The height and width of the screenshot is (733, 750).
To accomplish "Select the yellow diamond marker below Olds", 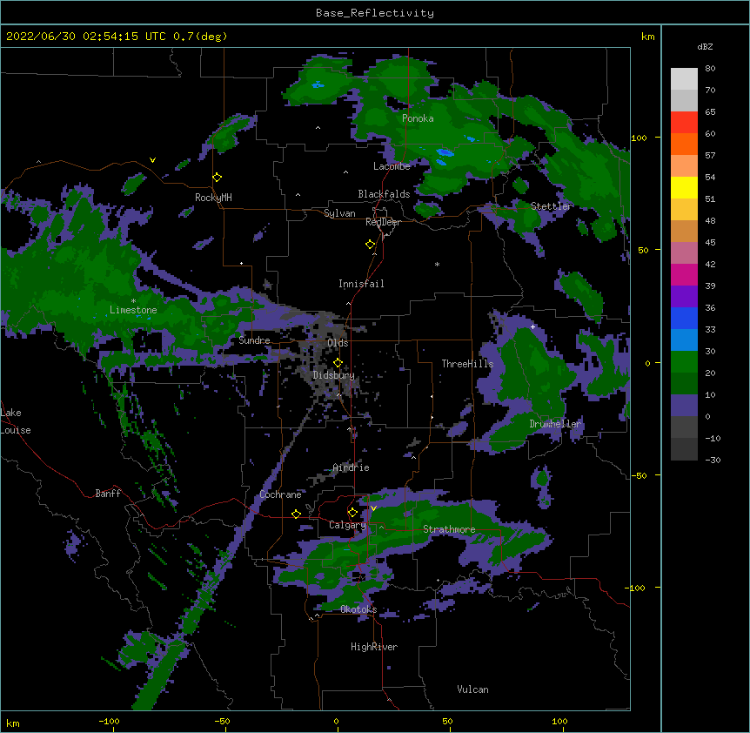I will (338, 363).
